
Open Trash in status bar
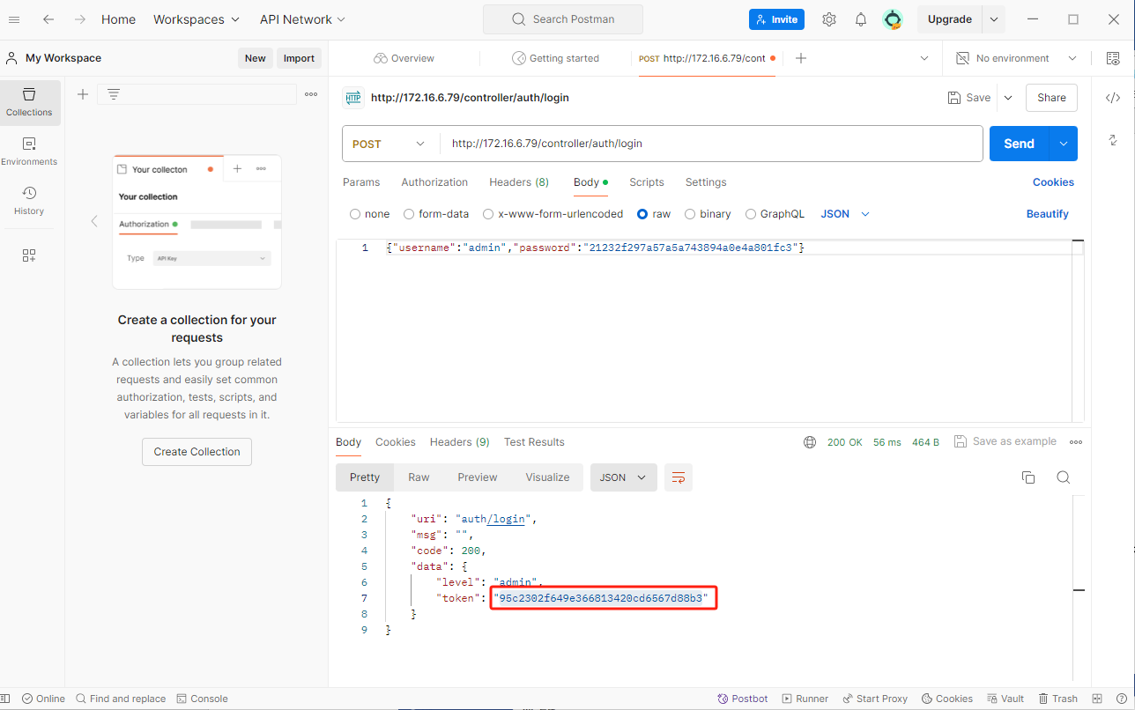pyautogui.click(x=1057, y=699)
